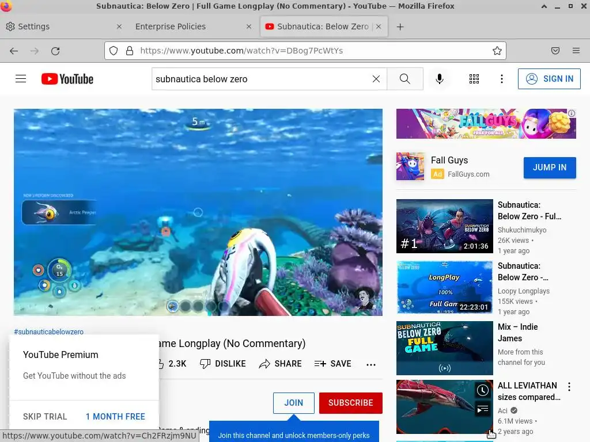Viewport: 590px width, 442px height.
Task: Click the JOIN channel button
Action: coord(293,403)
